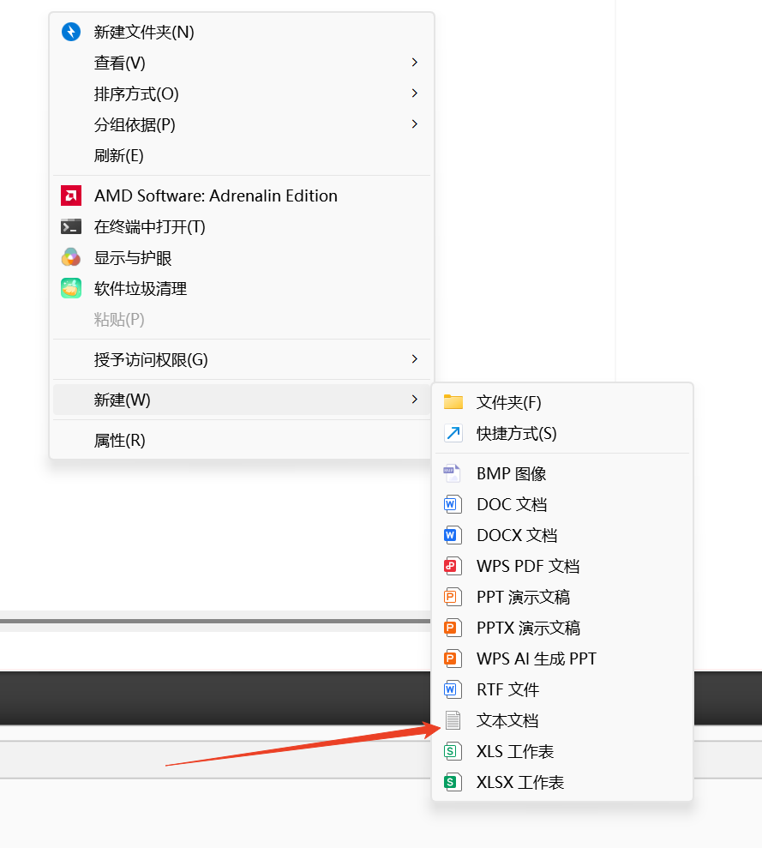Click the PPT 演示文稿 label
The width and height of the screenshot is (762, 848).
[523, 597]
